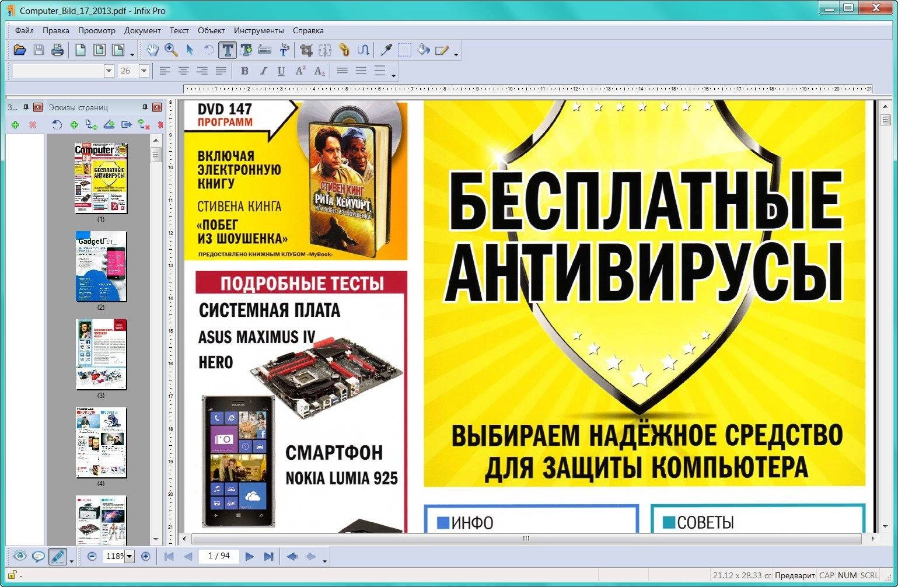Click insert-from-scanner icon in thumbnails toolbar

tap(109, 124)
